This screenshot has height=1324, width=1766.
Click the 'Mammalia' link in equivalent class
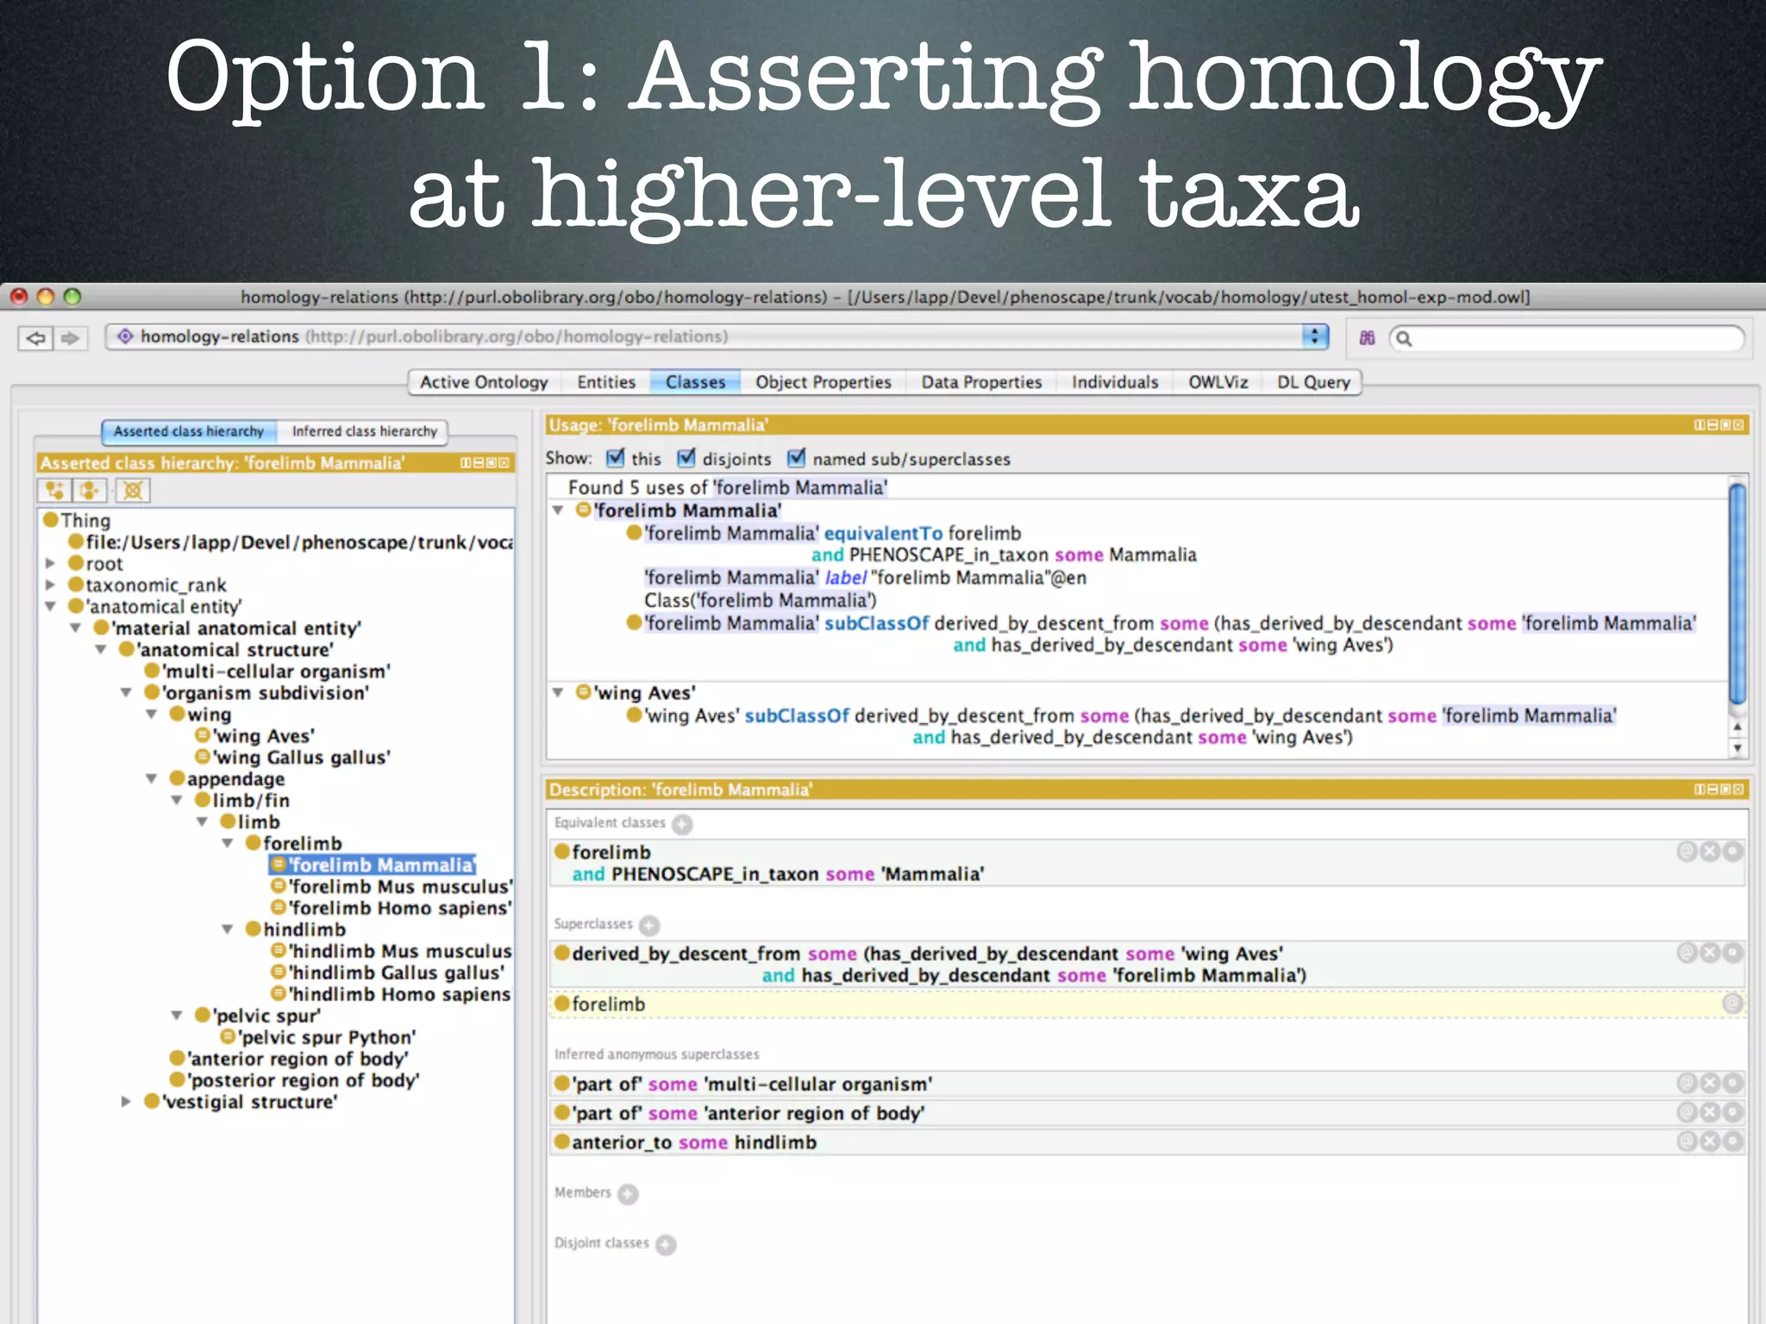(932, 874)
